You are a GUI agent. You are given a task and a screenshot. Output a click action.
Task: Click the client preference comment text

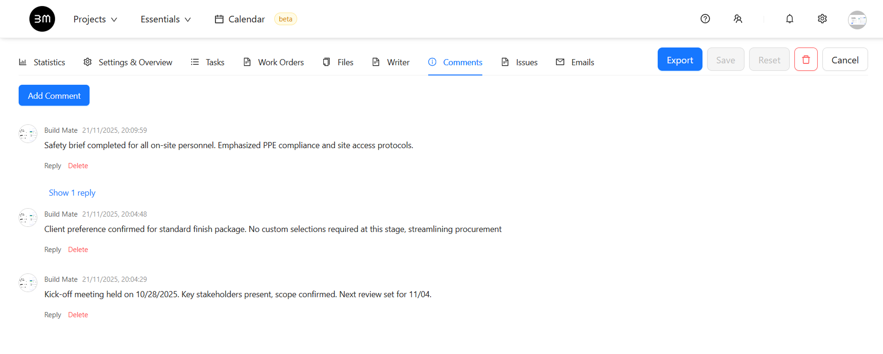(x=273, y=229)
